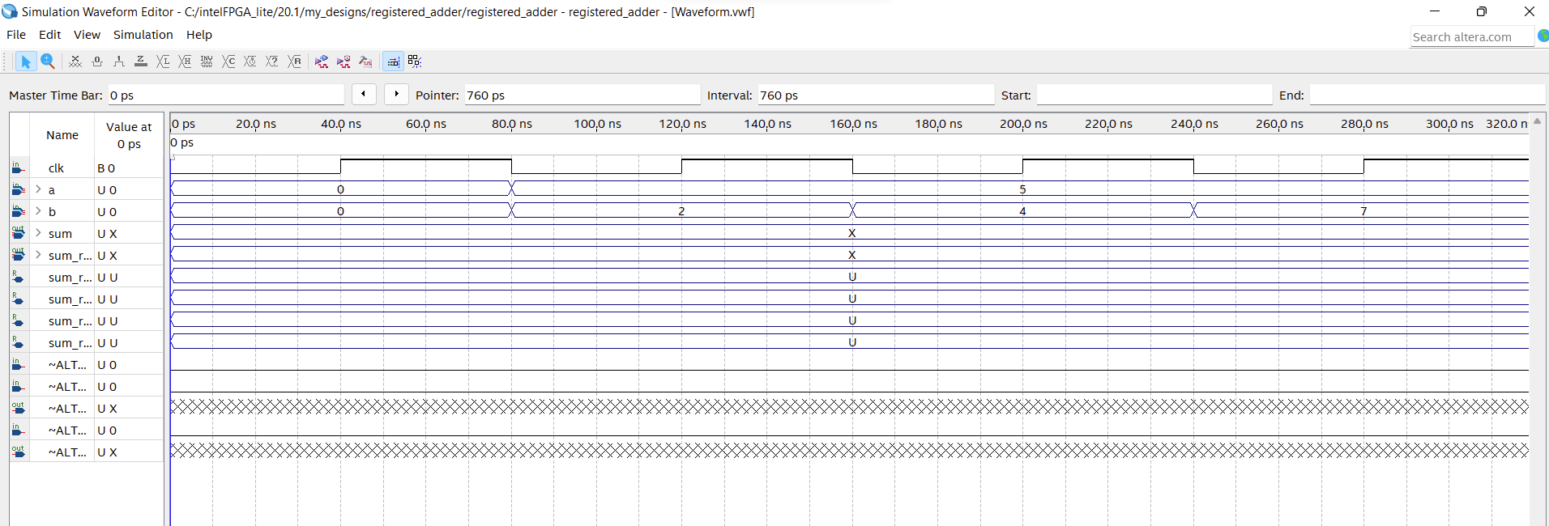Activate the Selection arrow tool

[26, 62]
